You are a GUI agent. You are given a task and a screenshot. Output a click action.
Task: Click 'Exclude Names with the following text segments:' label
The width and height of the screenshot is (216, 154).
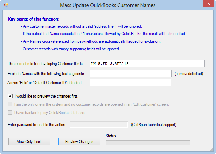tap(46, 74)
